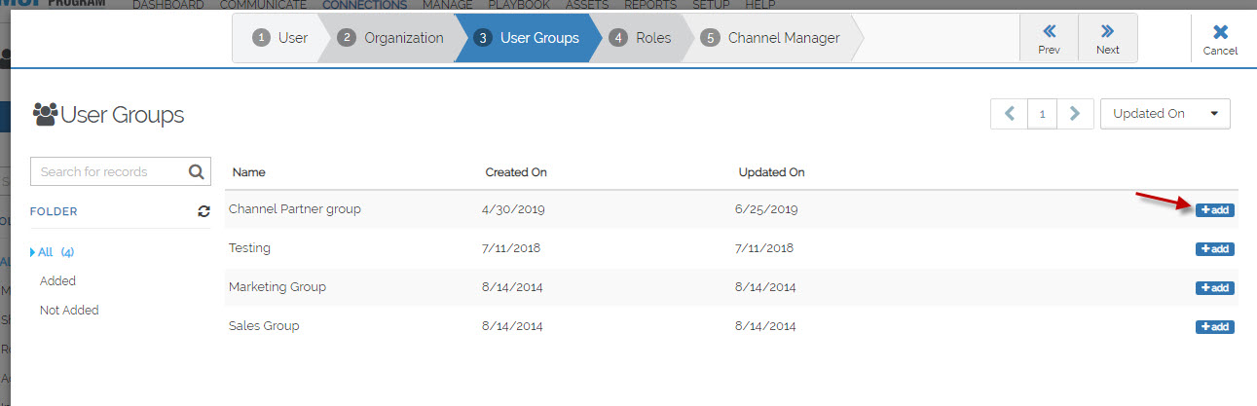Click next page arrow in pagination
Image resolution: width=1257 pixels, height=406 pixels.
tap(1074, 114)
